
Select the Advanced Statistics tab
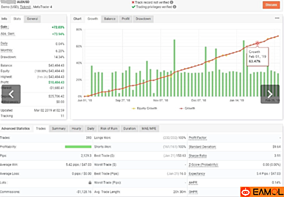pos(15,129)
